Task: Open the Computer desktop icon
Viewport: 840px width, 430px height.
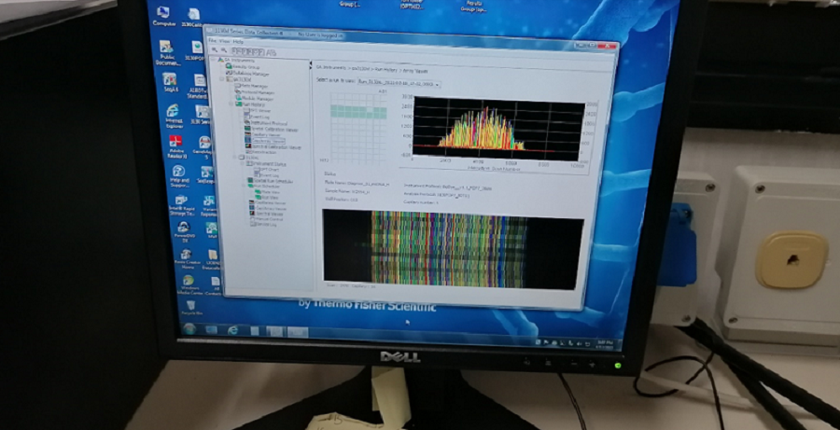Action: [164, 12]
